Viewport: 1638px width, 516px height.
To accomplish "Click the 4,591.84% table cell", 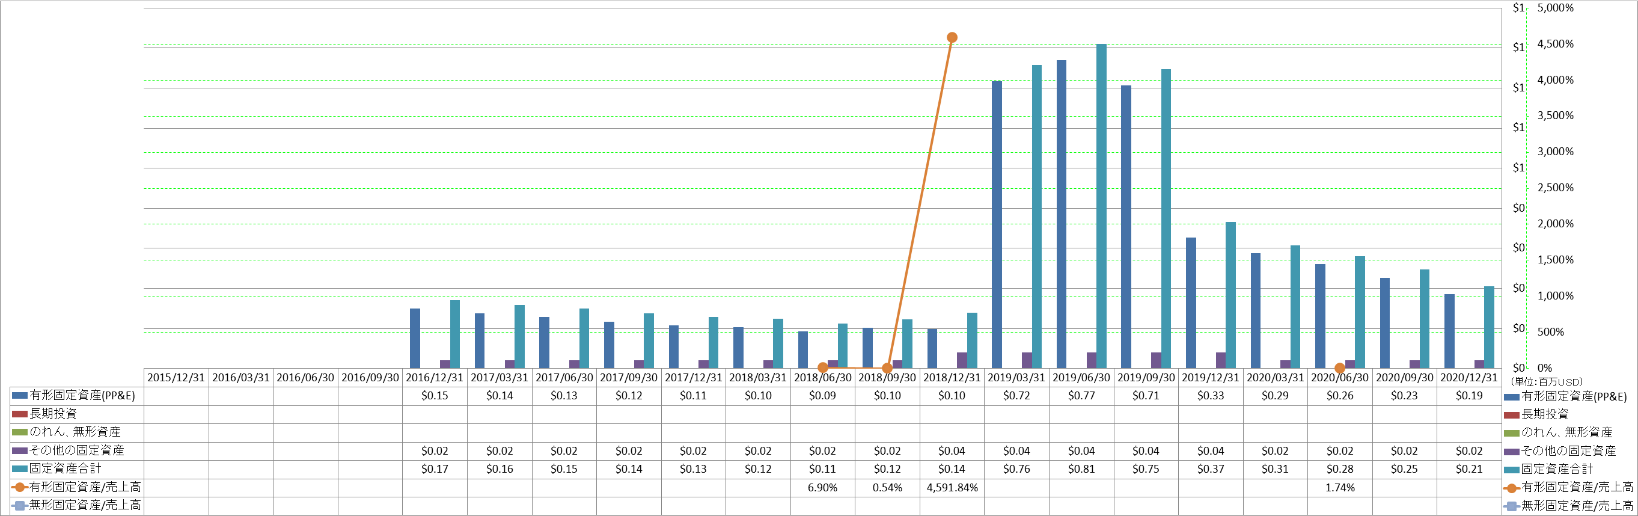I will tap(952, 487).
